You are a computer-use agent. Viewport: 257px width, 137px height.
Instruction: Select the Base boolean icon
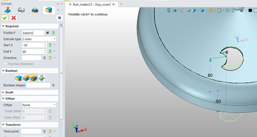pyautogui.click(x=19, y=78)
